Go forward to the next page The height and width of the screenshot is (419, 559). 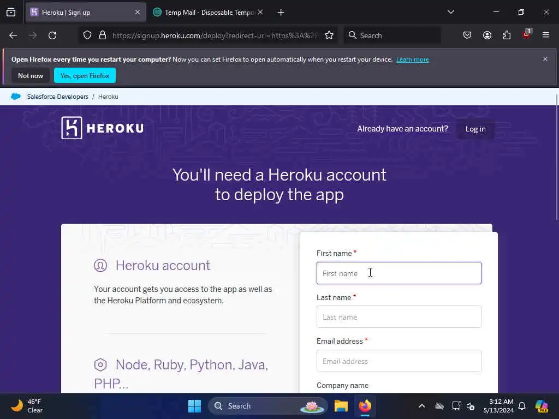pos(33,35)
